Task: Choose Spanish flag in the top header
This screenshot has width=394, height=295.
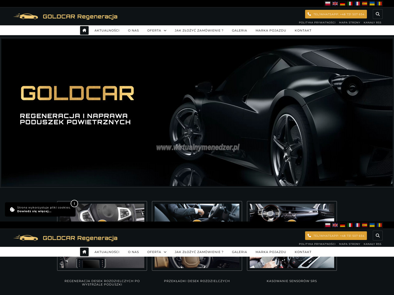Action: tap(364, 4)
